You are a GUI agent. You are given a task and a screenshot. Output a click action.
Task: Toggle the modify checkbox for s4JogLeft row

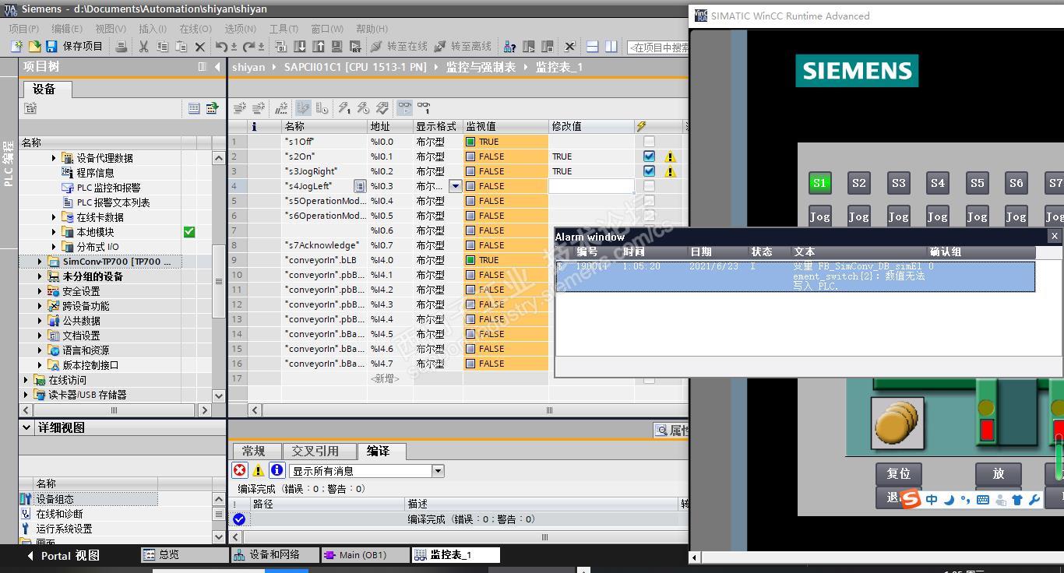(x=649, y=186)
